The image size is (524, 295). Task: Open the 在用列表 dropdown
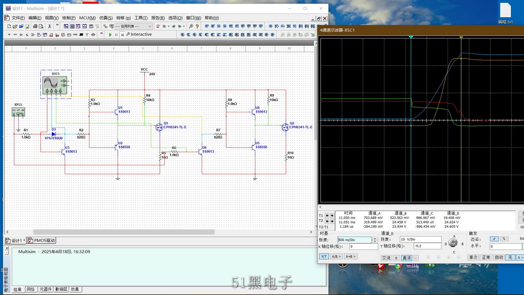pyautogui.click(x=134, y=26)
